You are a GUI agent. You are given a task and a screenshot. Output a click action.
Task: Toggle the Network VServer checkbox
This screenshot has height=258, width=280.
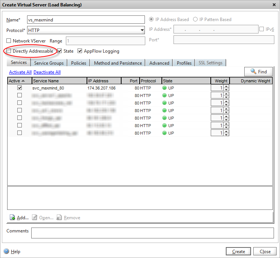(9, 41)
